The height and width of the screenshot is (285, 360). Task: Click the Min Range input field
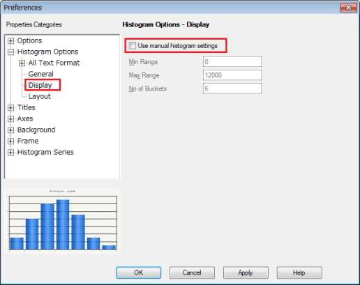click(x=232, y=62)
